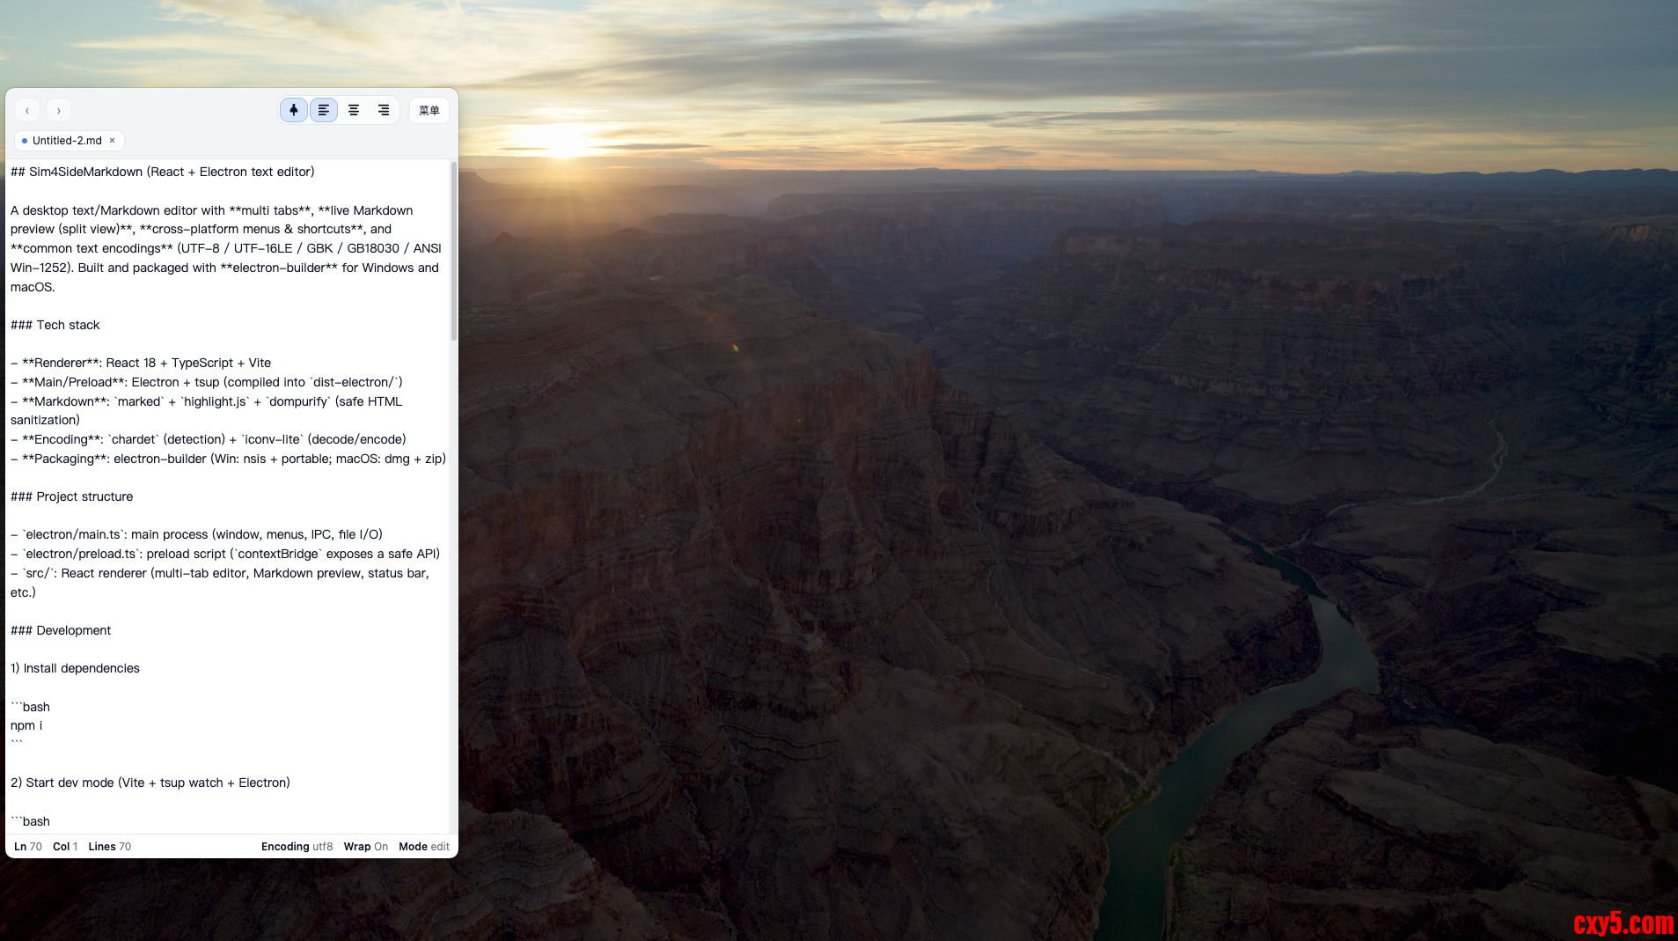Viewport: 1678px width, 941px height.
Task: Dock window to the left side
Action: coord(324,110)
